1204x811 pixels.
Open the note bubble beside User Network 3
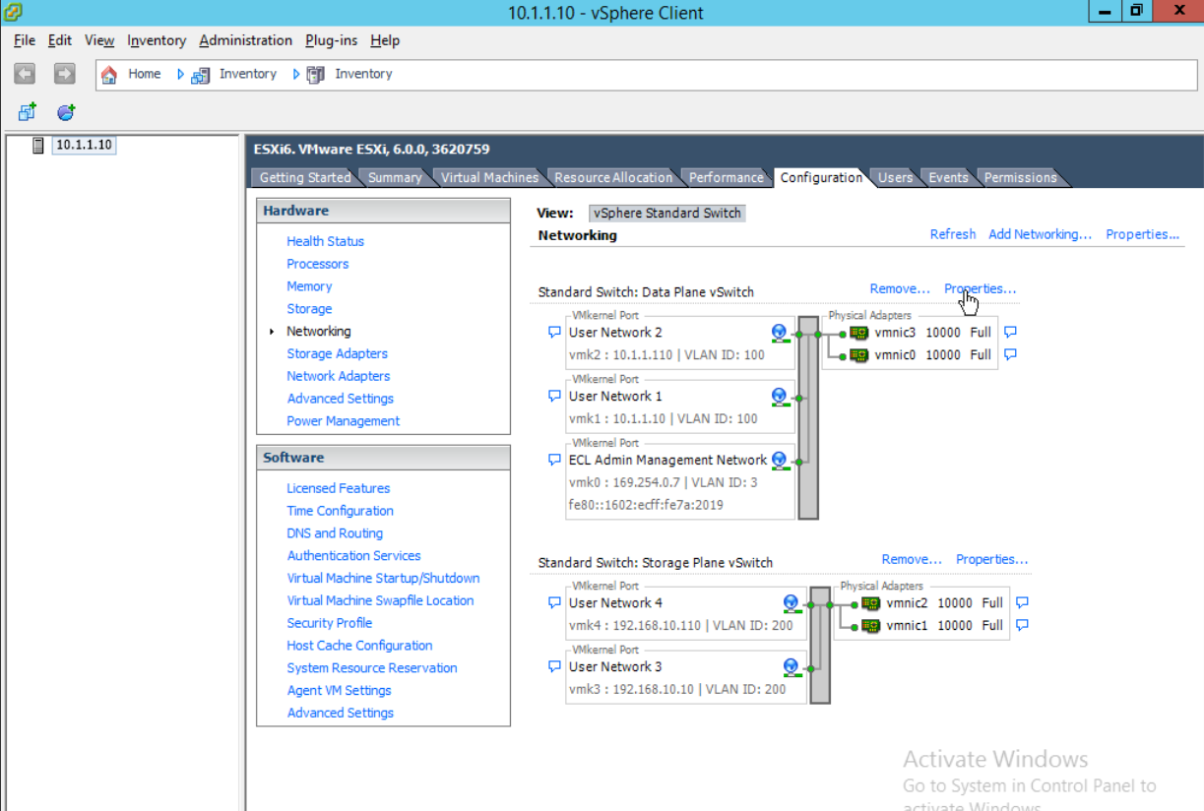pyautogui.click(x=553, y=666)
